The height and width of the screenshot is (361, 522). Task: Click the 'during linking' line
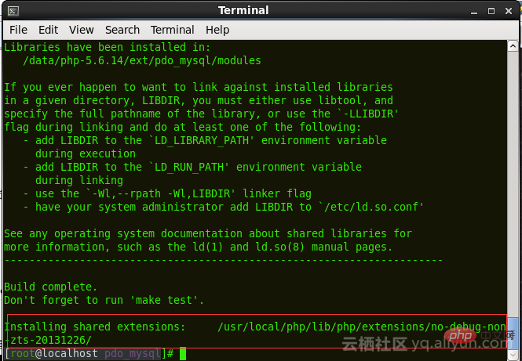[79, 180]
